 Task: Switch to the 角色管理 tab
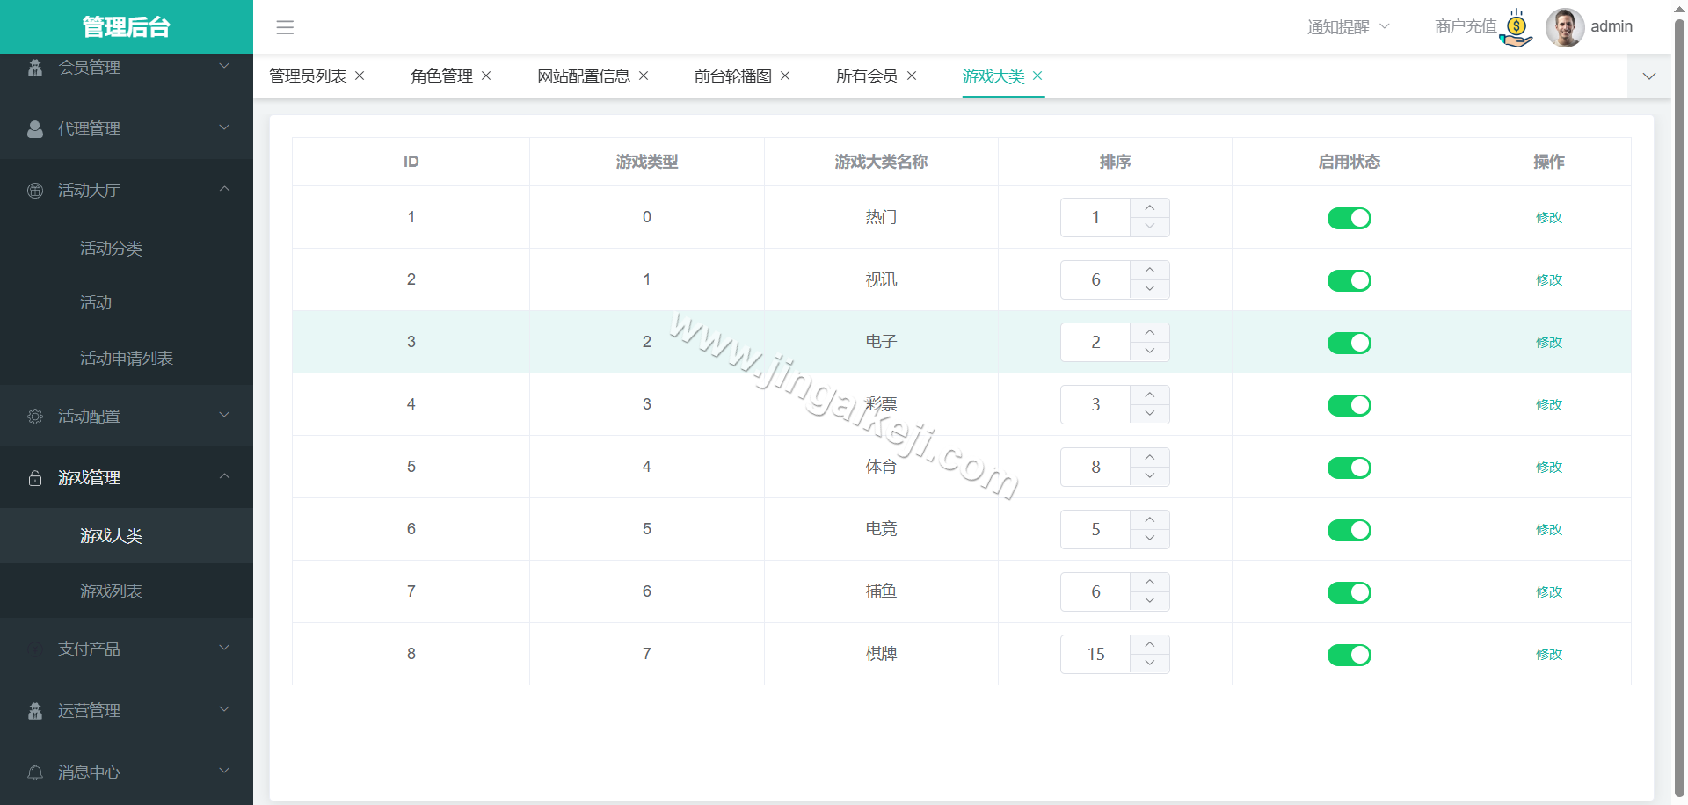click(440, 76)
